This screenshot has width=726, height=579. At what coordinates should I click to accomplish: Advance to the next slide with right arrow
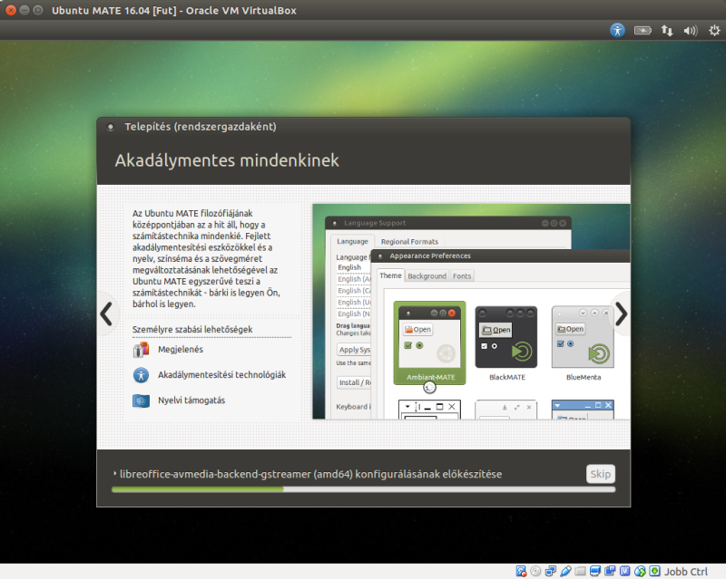(x=621, y=314)
